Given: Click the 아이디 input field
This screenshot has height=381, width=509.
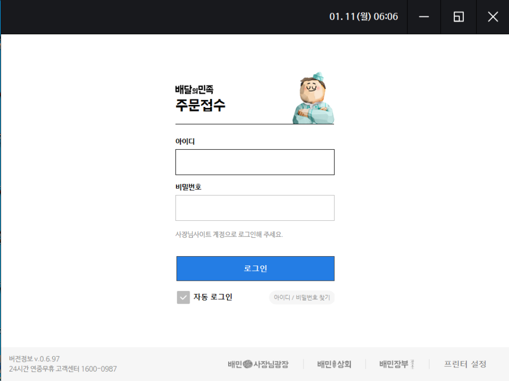Looking at the screenshot, I should pos(255,162).
